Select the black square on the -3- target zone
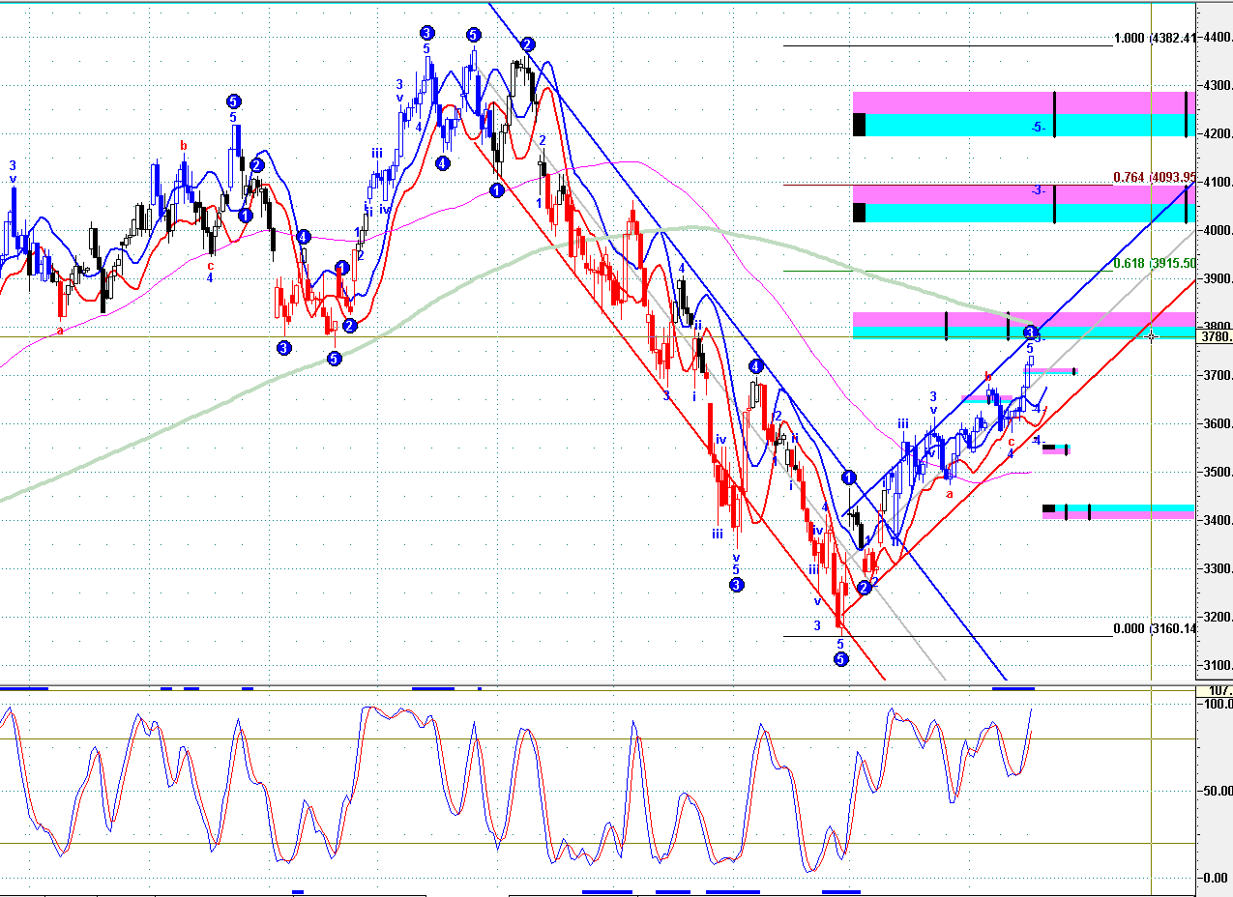 (859, 213)
